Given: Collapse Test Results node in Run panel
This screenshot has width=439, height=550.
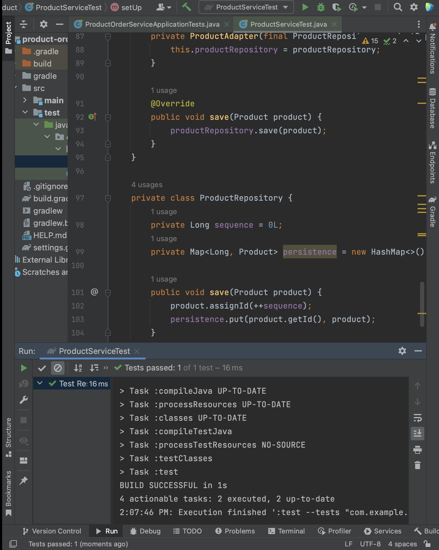Looking at the screenshot, I should pos(40,383).
